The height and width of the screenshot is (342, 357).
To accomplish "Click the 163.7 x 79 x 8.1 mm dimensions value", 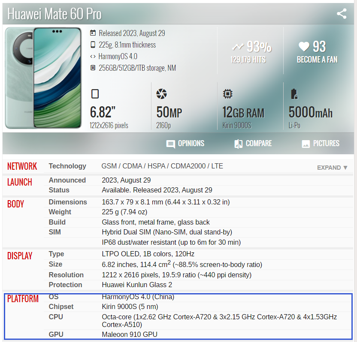I will click(166, 202).
